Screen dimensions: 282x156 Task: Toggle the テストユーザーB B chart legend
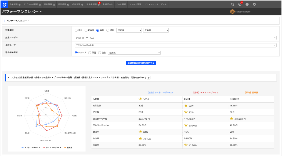[52, 147]
